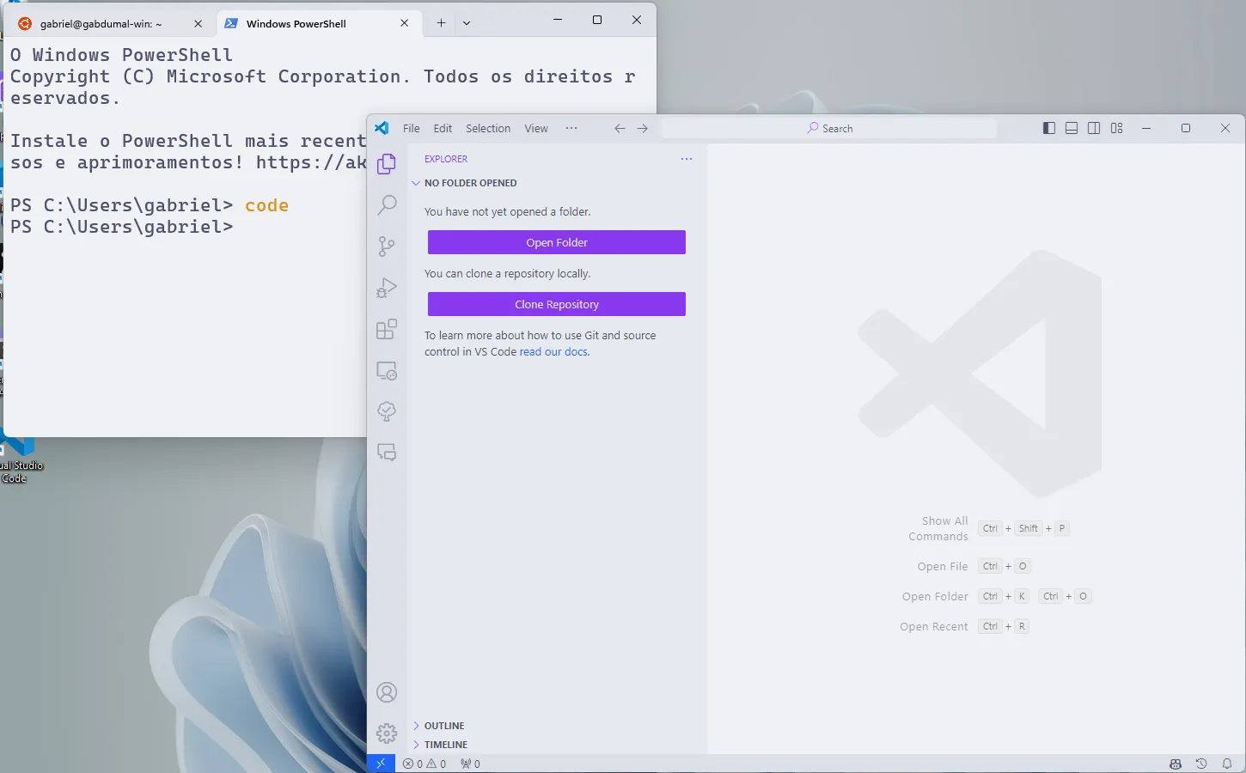The image size is (1246, 773).
Task: Click the PowerShell prompt line in the terminal
Action: pos(121,227)
